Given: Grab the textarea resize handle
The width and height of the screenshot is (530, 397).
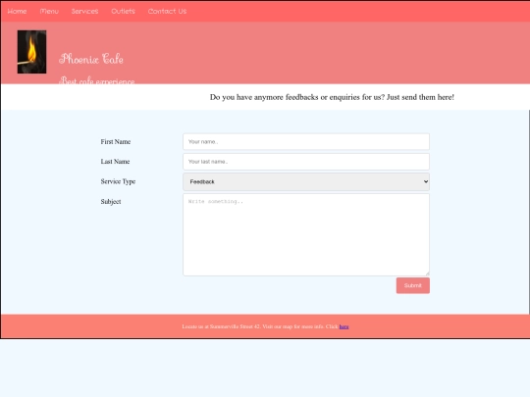Looking at the screenshot, I should tap(427, 273).
